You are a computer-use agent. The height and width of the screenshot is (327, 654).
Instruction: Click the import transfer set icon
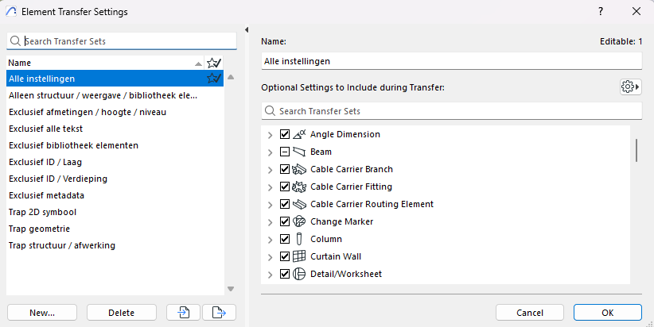coord(183,313)
